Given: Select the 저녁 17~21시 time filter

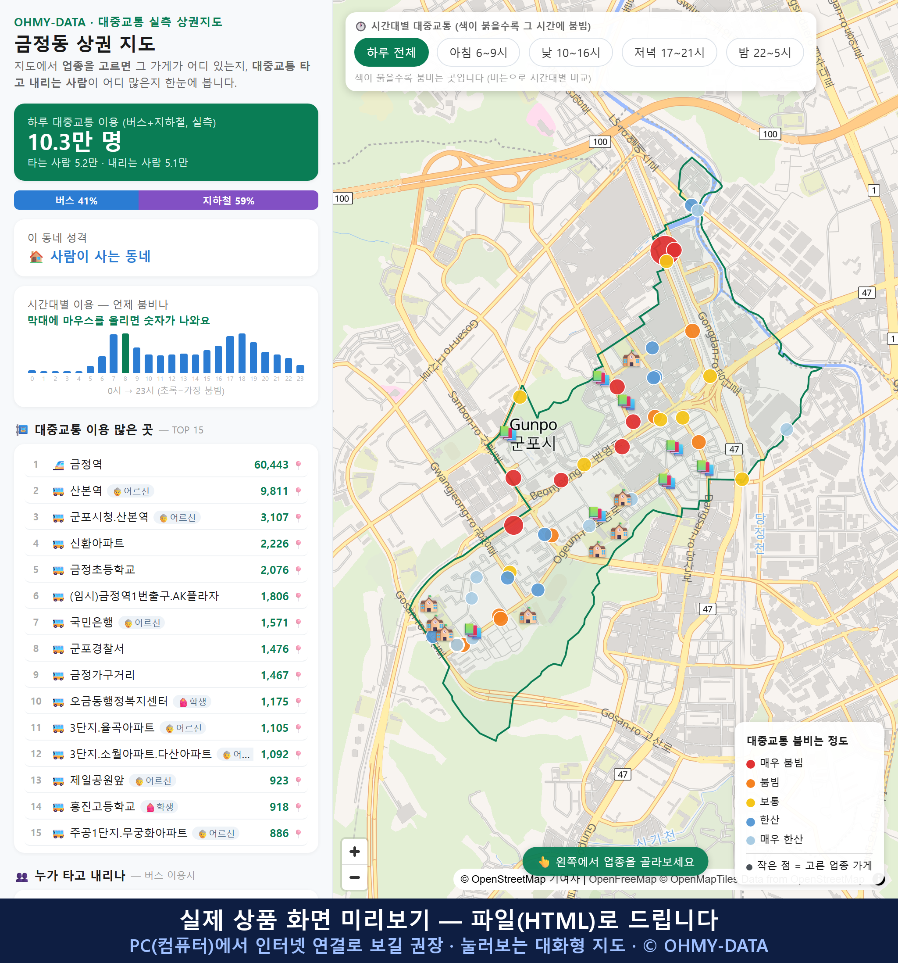Looking at the screenshot, I should [669, 52].
